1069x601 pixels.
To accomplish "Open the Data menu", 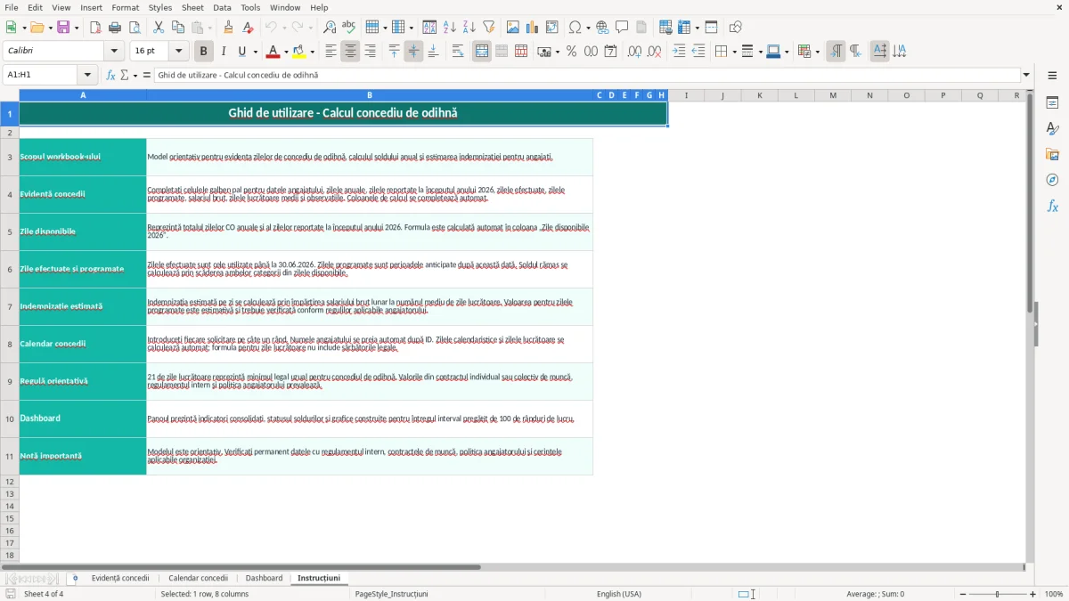I will 222,7.
